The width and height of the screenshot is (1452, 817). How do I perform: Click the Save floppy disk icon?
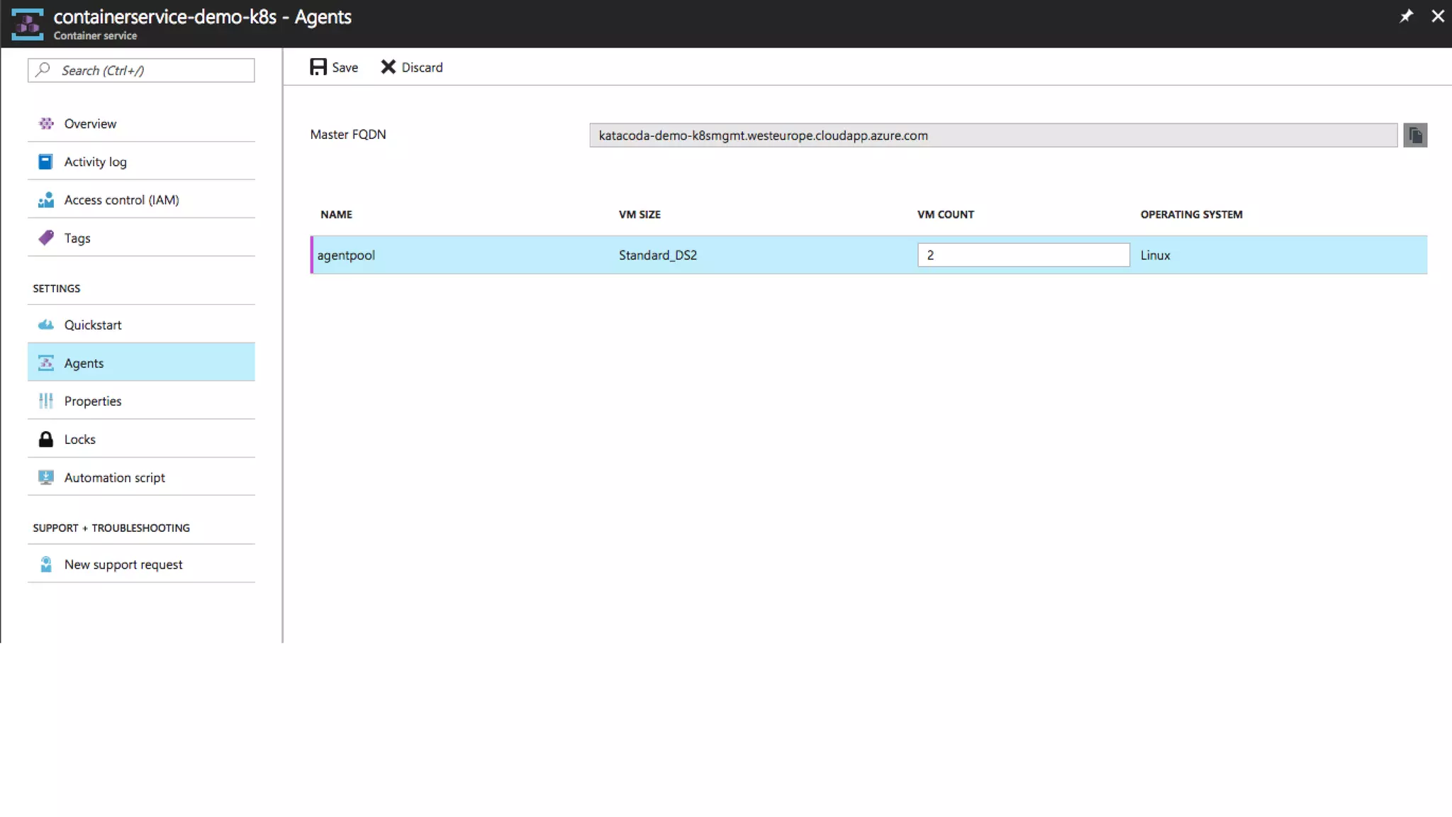coord(318,67)
